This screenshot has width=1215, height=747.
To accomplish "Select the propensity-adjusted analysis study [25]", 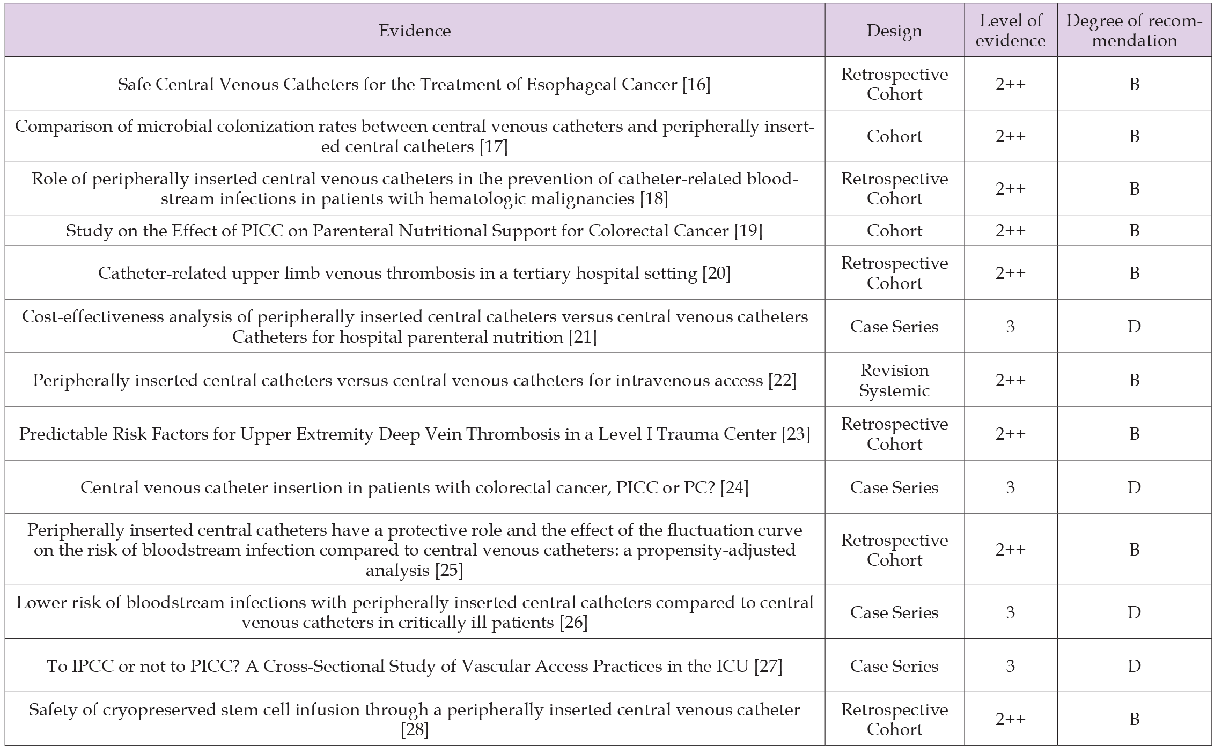I will [x=414, y=550].
